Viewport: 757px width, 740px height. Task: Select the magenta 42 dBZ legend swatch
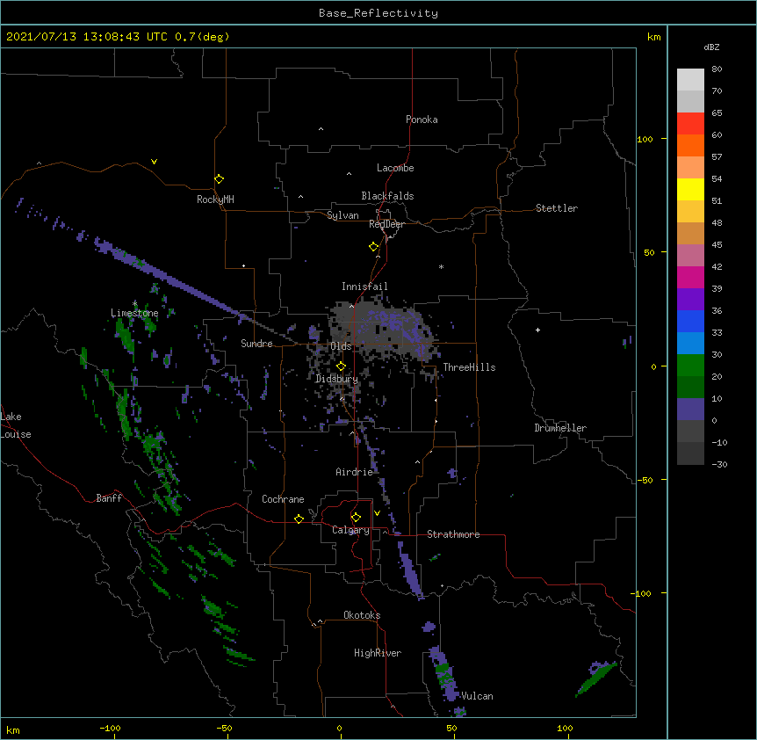pos(690,277)
